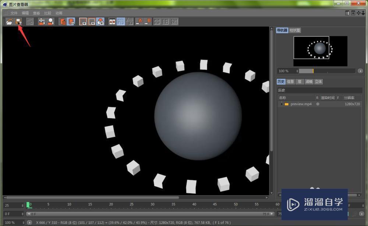Open the 编辑 menu

[25, 13]
